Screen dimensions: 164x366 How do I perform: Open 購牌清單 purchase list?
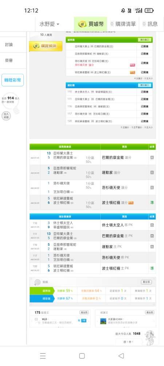click(x=123, y=24)
